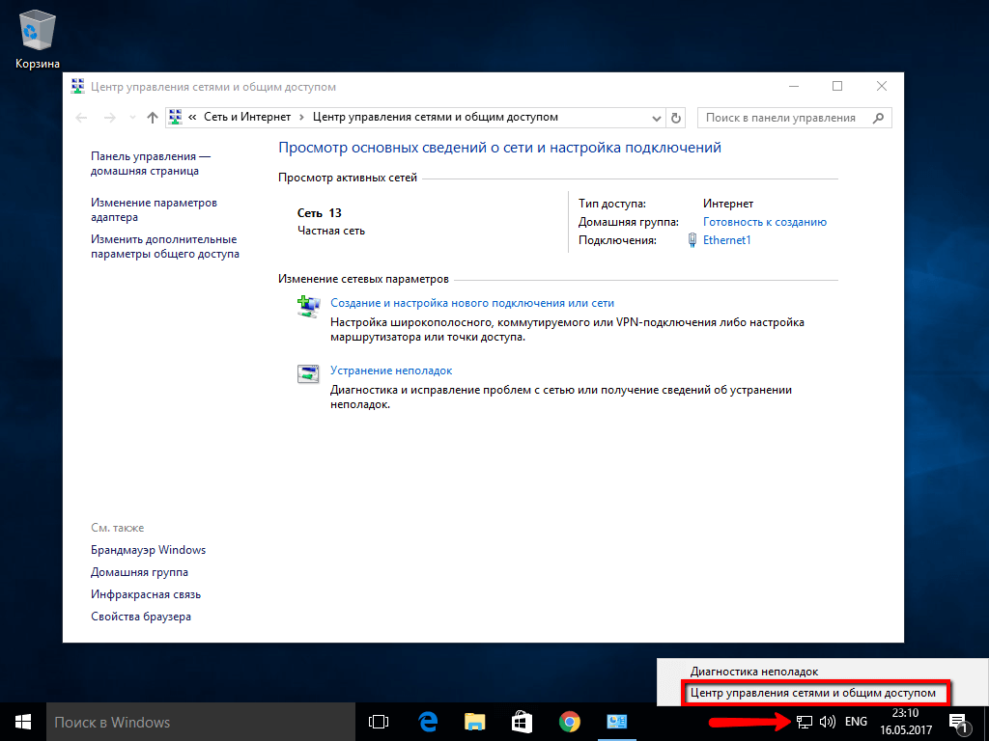Click the Up arrow navigation button
989x741 pixels.
coord(152,118)
